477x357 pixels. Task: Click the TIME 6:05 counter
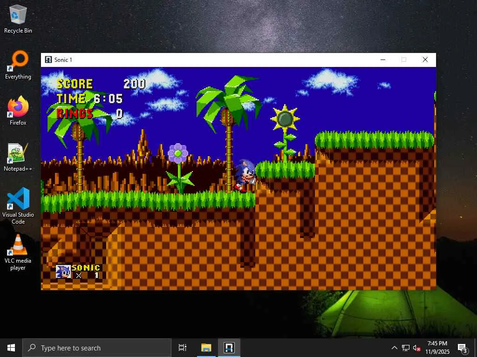(90, 99)
